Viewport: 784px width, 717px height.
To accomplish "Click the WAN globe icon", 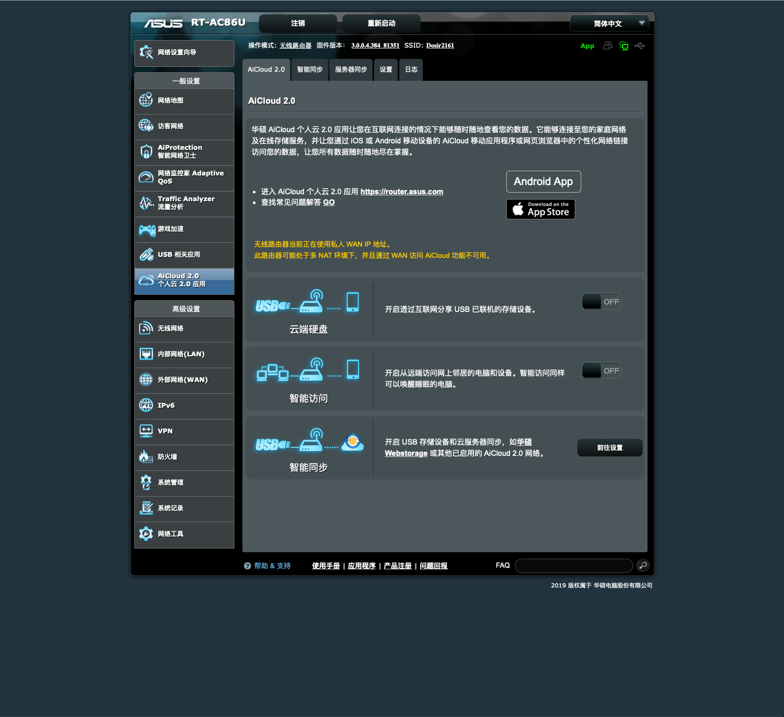I will [146, 379].
